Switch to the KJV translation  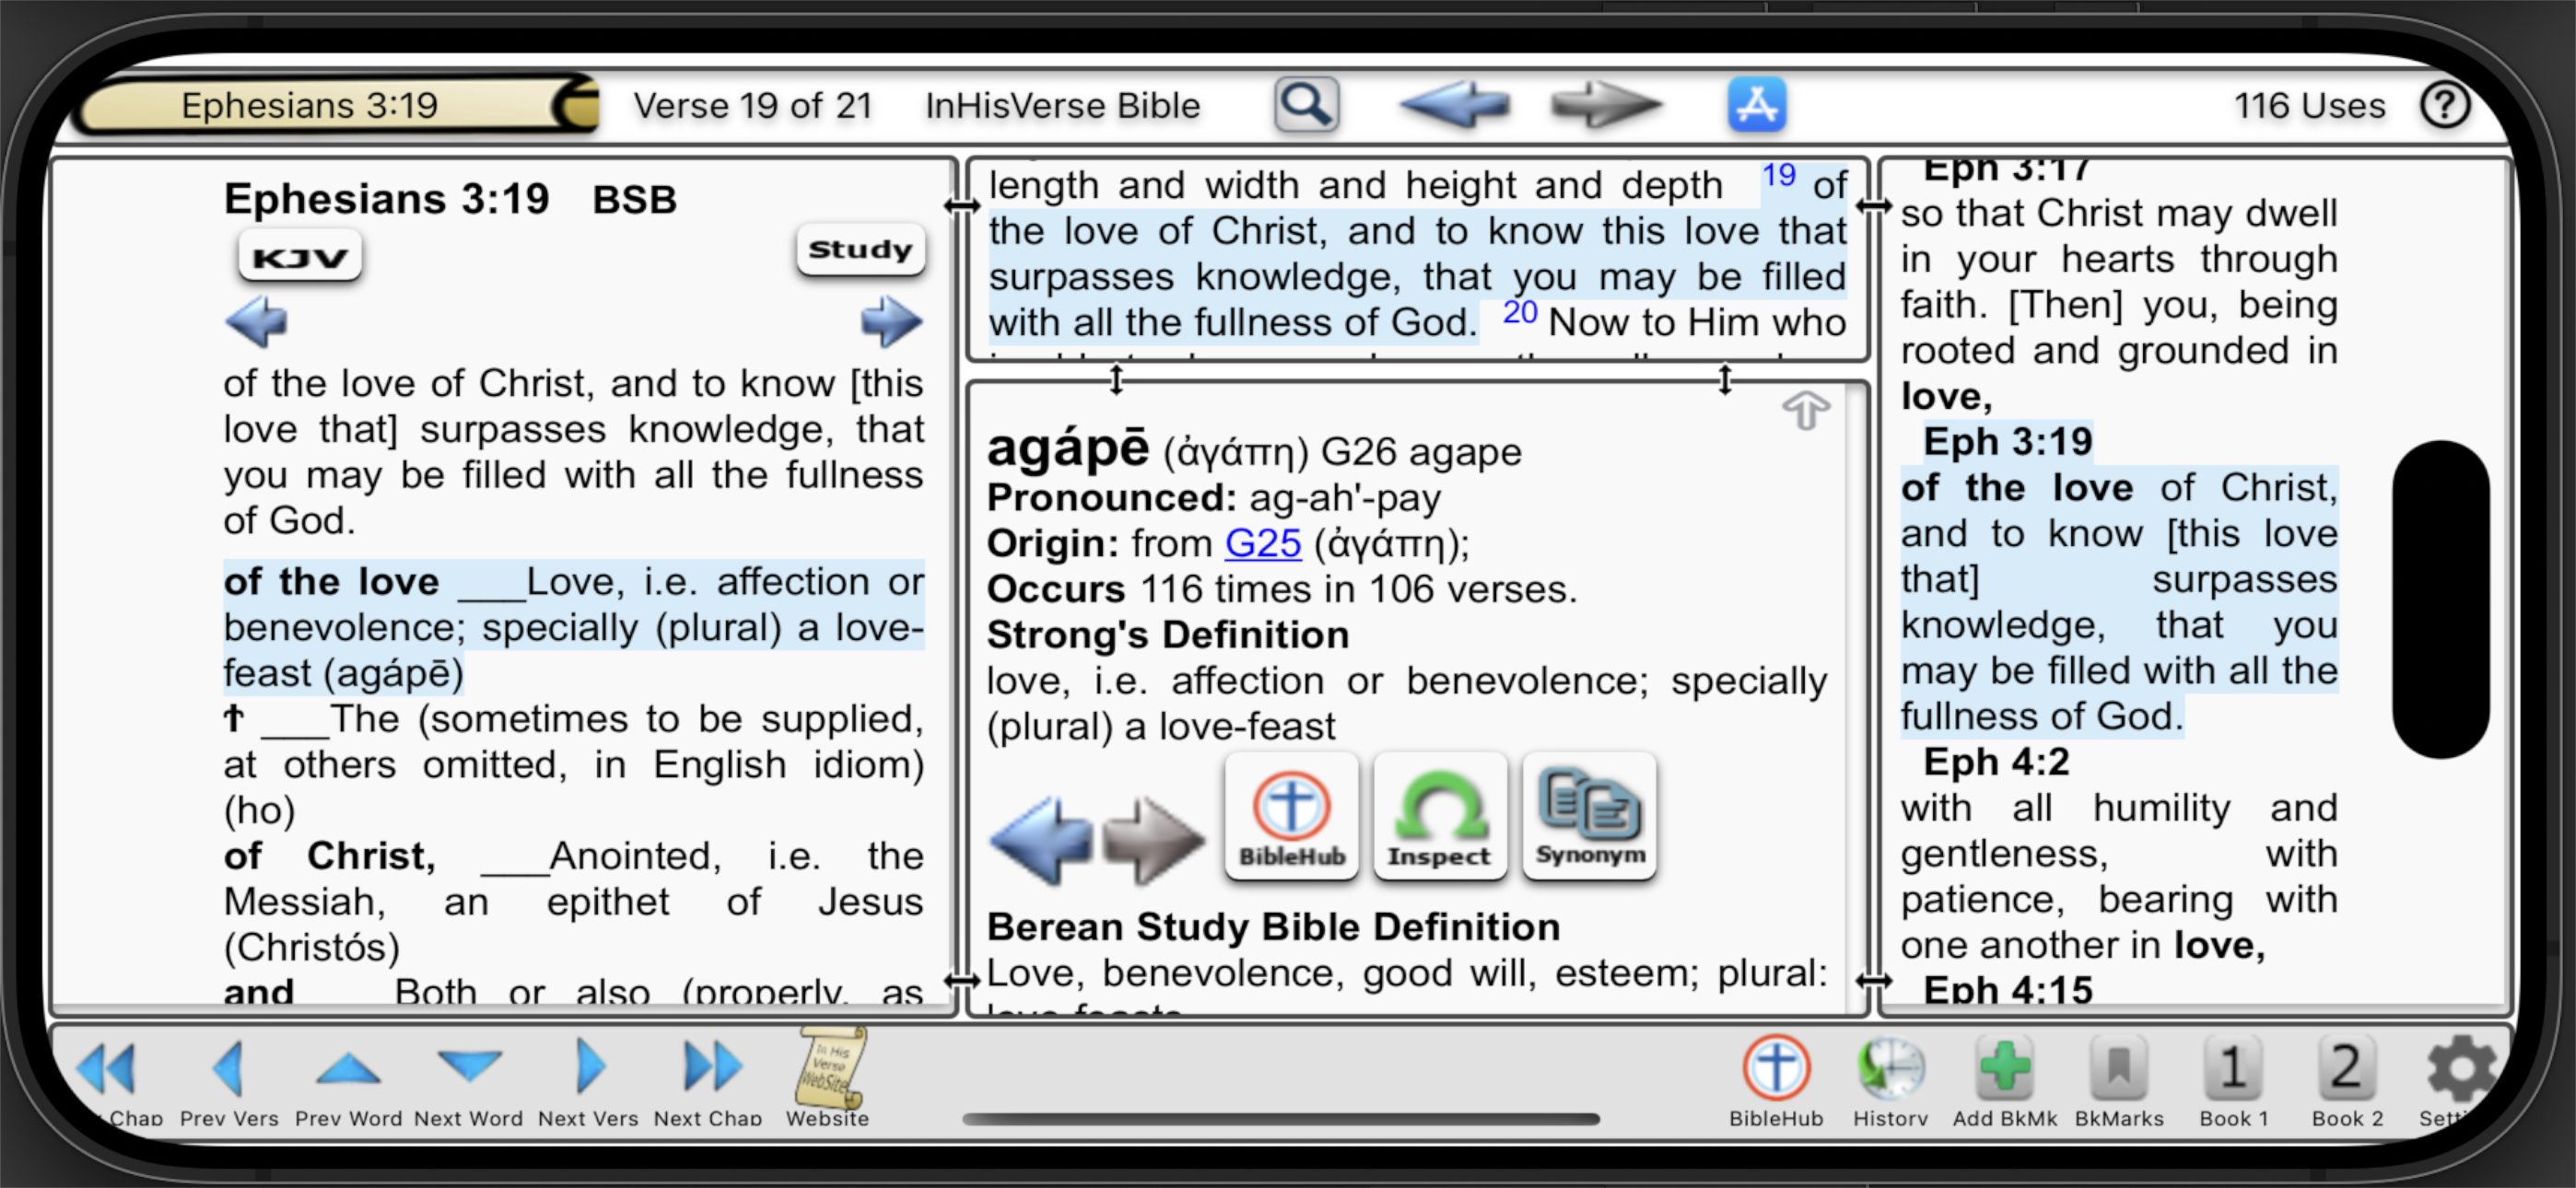click(299, 257)
